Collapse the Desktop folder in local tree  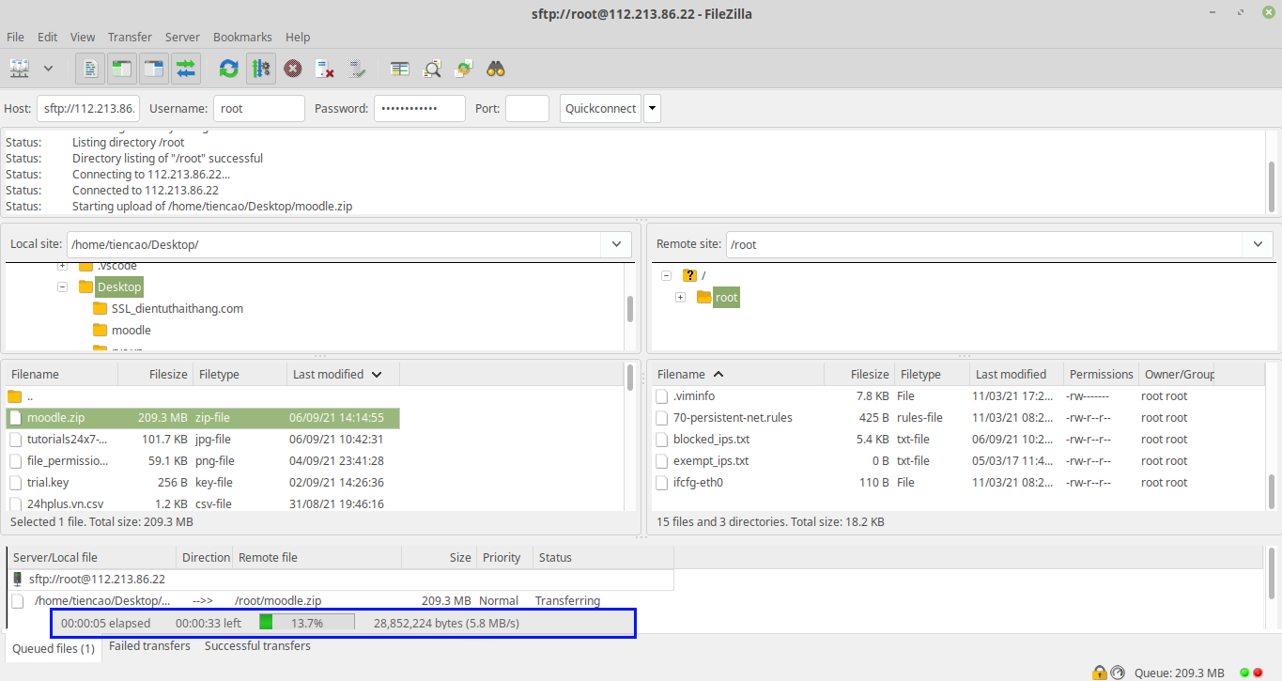tap(63, 287)
